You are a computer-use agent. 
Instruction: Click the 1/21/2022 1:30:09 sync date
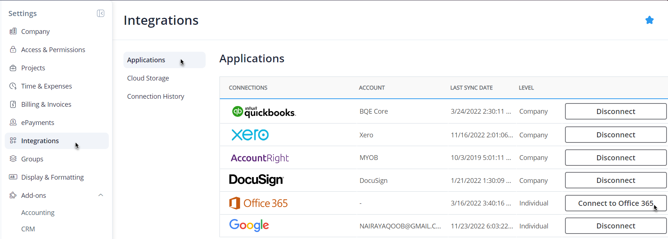tap(481, 181)
